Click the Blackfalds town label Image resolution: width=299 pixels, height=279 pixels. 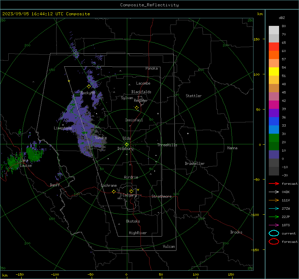pos(141,92)
